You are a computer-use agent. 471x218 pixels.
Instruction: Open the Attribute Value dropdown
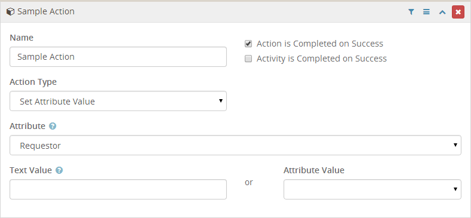pos(373,189)
